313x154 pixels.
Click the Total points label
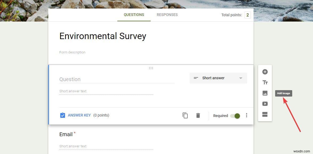coord(232,15)
